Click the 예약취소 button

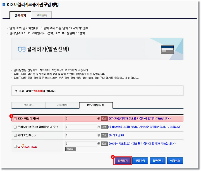pos(175,161)
